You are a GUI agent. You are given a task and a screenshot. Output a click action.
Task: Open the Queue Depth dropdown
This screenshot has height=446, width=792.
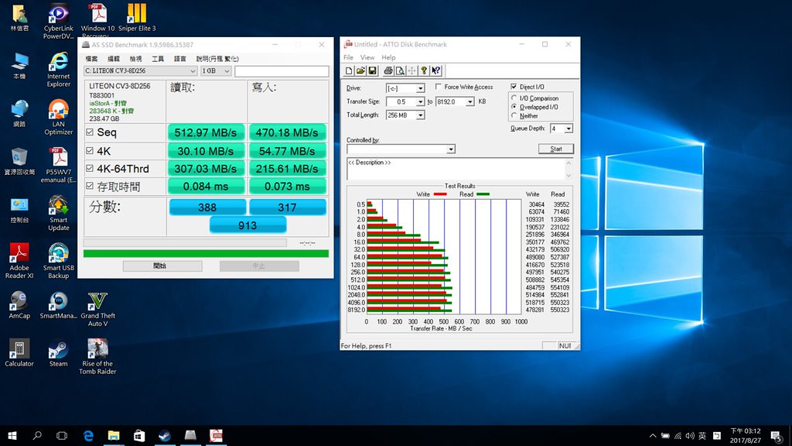[x=562, y=129]
